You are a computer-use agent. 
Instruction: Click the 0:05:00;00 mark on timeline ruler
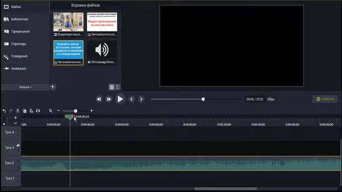[x=156, y=124]
